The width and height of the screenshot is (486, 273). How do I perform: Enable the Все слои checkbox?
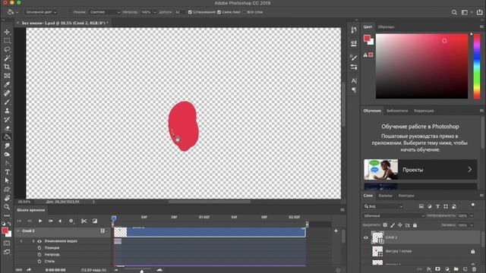(x=245, y=12)
